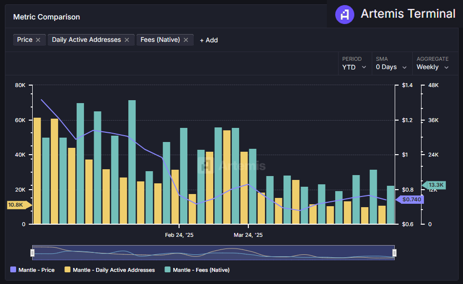This screenshot has width=463, height=284.
Task: Click the Feb 24, '25 axis label
Action: 179,235
